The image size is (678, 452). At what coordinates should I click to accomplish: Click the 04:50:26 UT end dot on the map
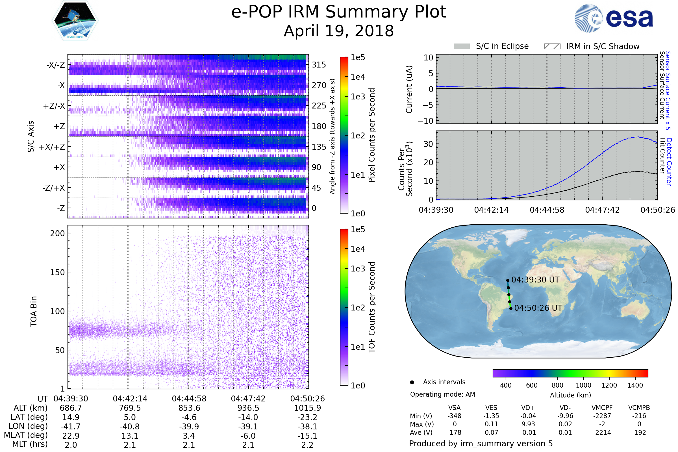511,308
